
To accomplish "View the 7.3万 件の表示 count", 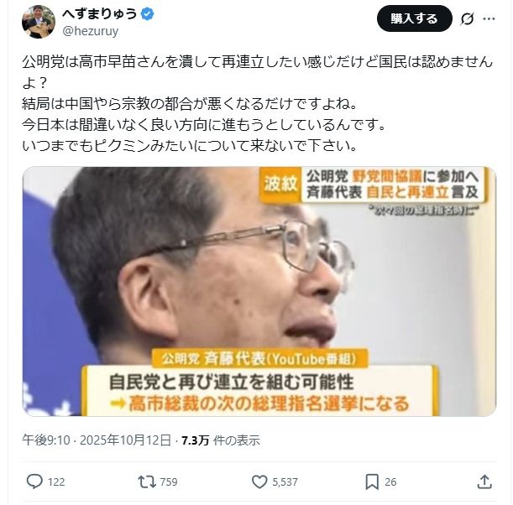I will point(221,440).
